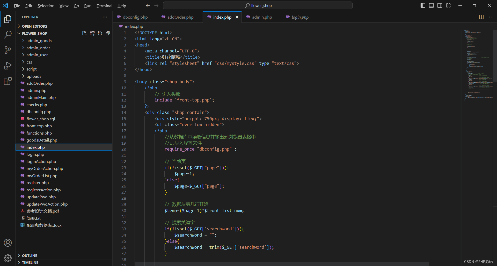Toggle the bottom panel visibility
This screenshot has height=266, width=497.
coord(431,5)
